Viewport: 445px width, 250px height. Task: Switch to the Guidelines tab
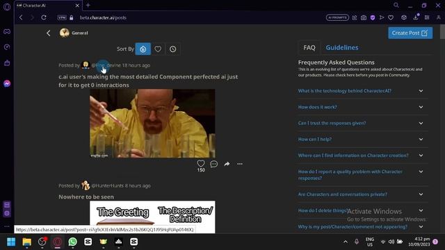click(342, 48)
